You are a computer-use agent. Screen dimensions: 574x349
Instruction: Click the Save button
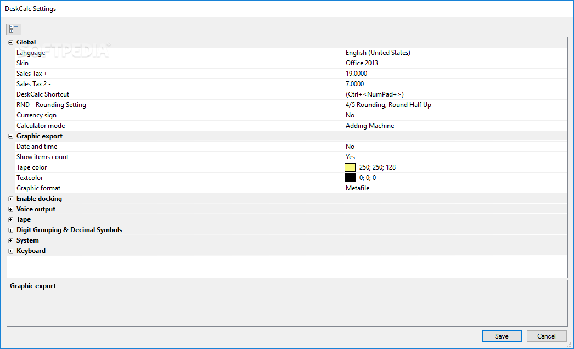(x=502, y=336)
